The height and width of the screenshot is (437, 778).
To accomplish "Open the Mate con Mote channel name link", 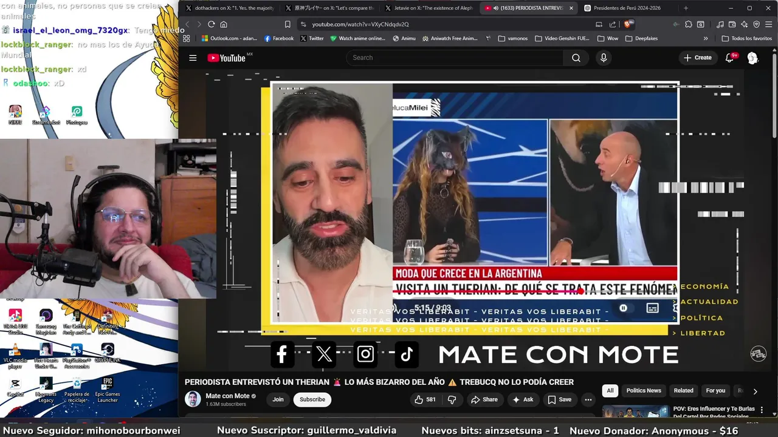I will click(227, 396).
